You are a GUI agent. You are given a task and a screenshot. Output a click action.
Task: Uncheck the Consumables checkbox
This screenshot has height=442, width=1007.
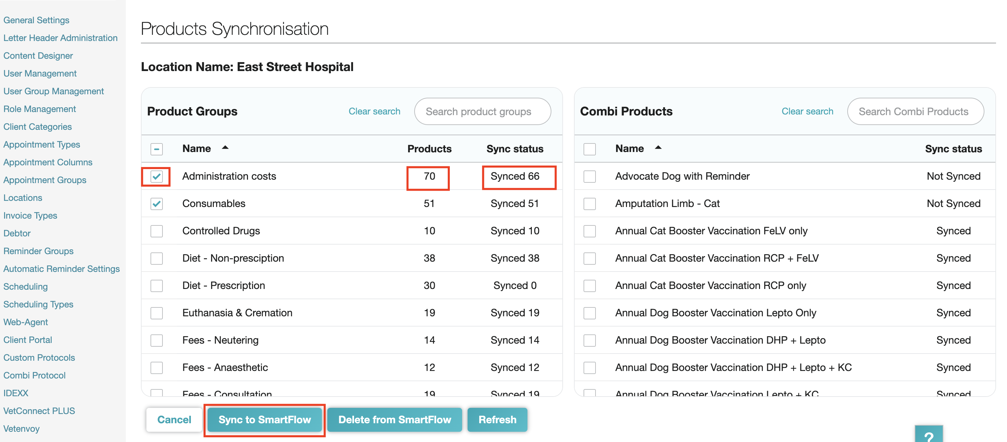[x=157, y=204]
